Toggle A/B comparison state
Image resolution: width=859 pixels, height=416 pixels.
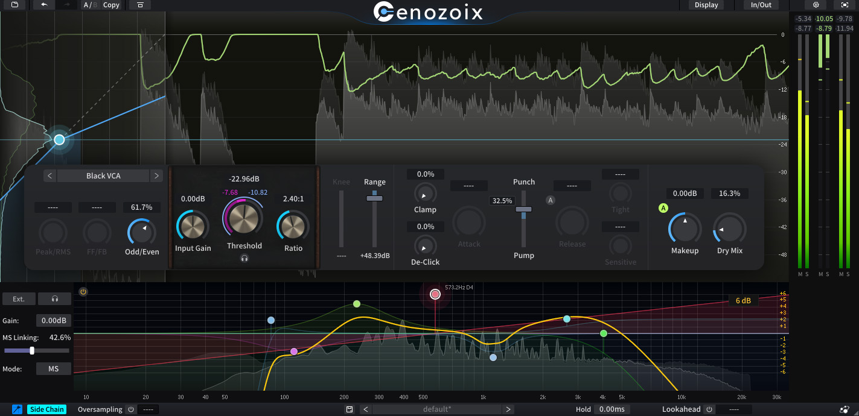(89, 5)
